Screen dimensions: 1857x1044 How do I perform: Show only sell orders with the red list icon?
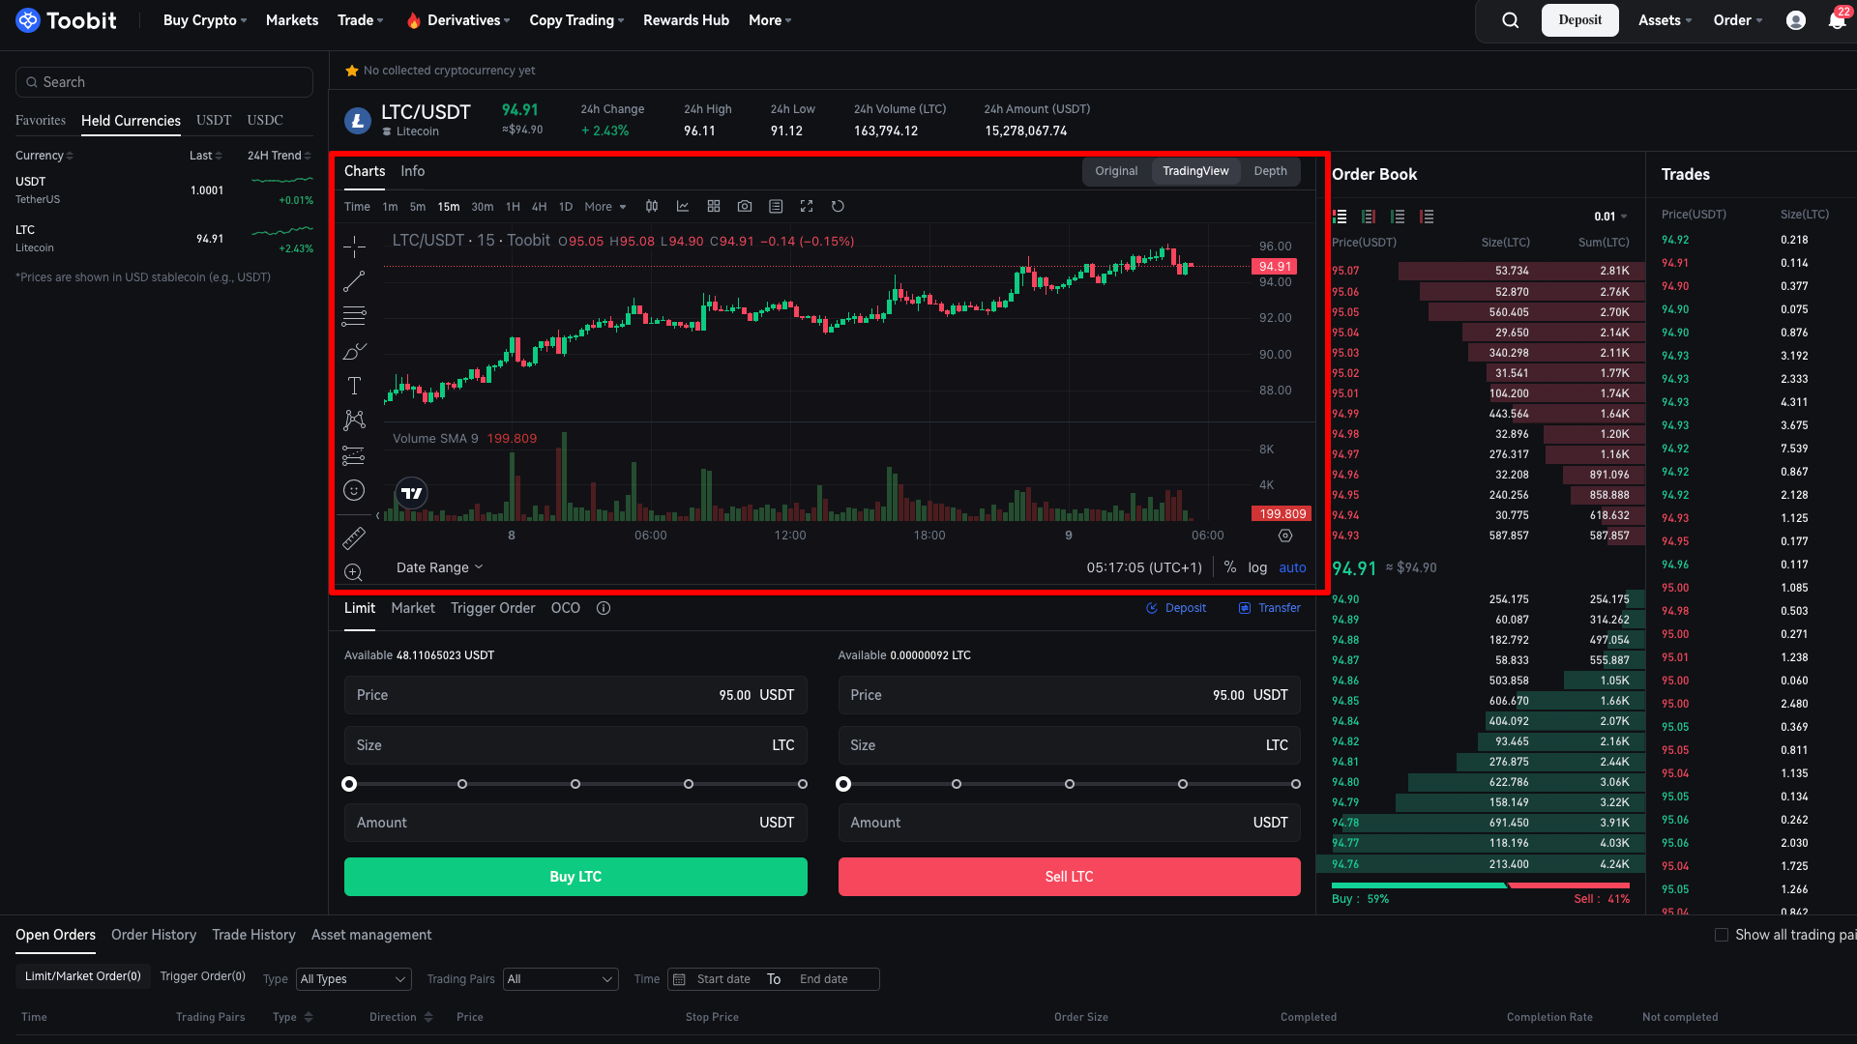click(1427, 217)
